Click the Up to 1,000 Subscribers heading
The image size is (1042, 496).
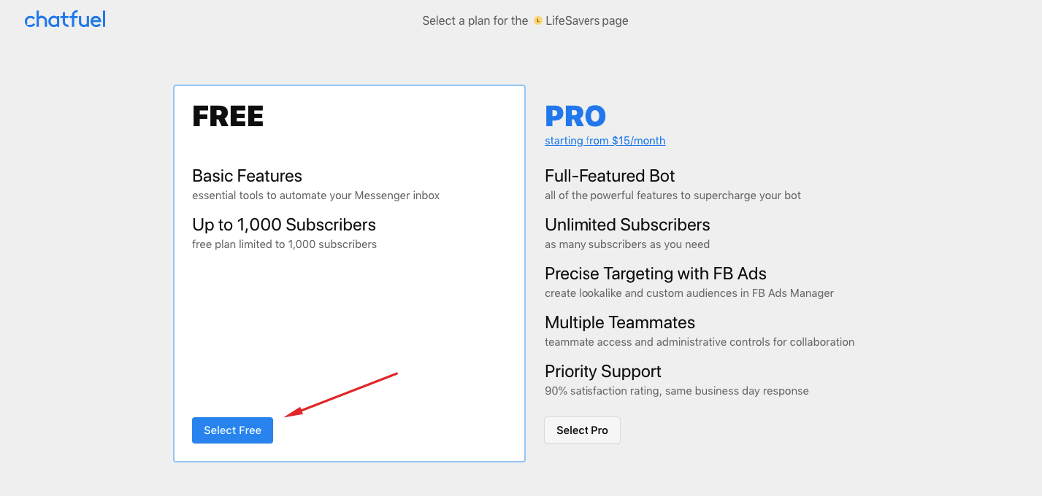click(283, 224)
